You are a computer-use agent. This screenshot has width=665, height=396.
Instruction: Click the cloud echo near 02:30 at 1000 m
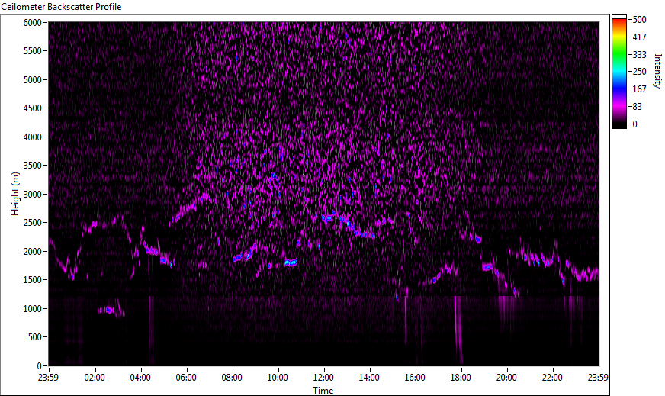(x=109, y=310)
